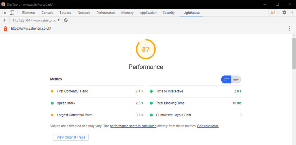Toggle the device toolbar icon
Screen dimensions: 296x145
tap(12, 13)
